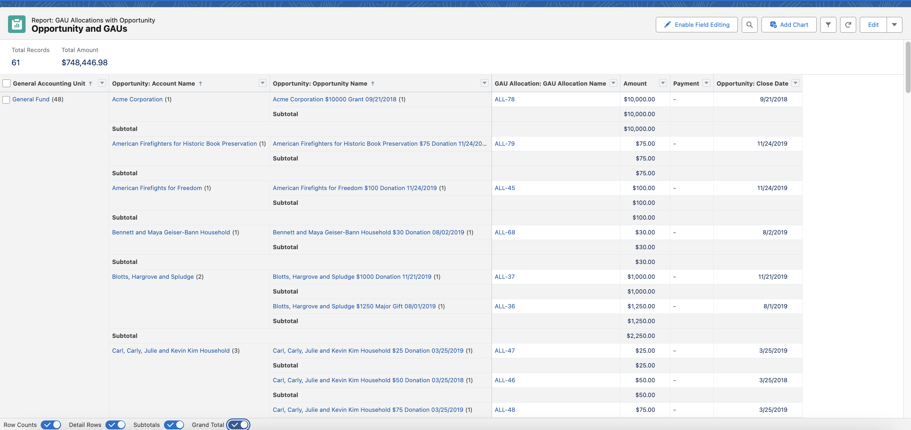911x430 pixels.
Task: Click the vertical scrollbar on the right
Action: (908, 67)
